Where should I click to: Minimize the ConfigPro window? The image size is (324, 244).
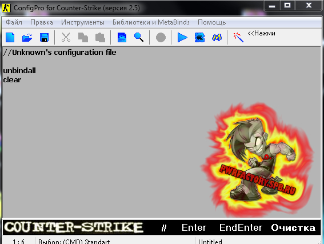click(272, 6)
